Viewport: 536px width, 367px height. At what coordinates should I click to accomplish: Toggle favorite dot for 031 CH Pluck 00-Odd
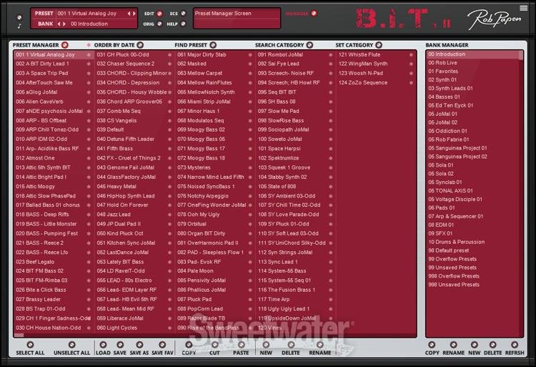coord(169,54)
